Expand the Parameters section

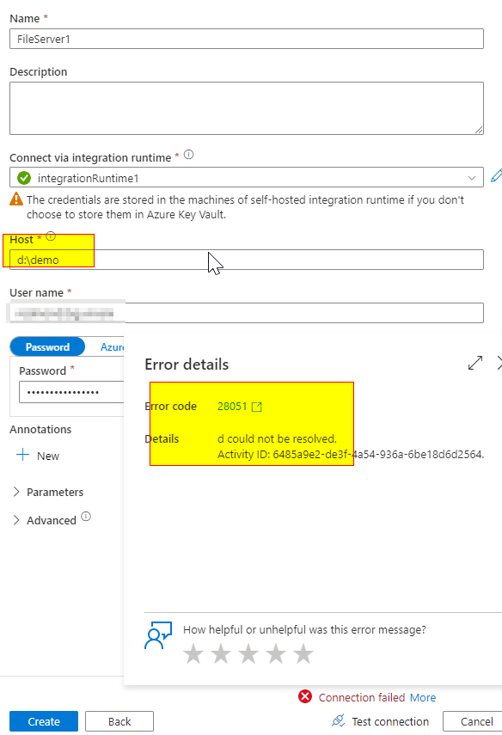54,491
